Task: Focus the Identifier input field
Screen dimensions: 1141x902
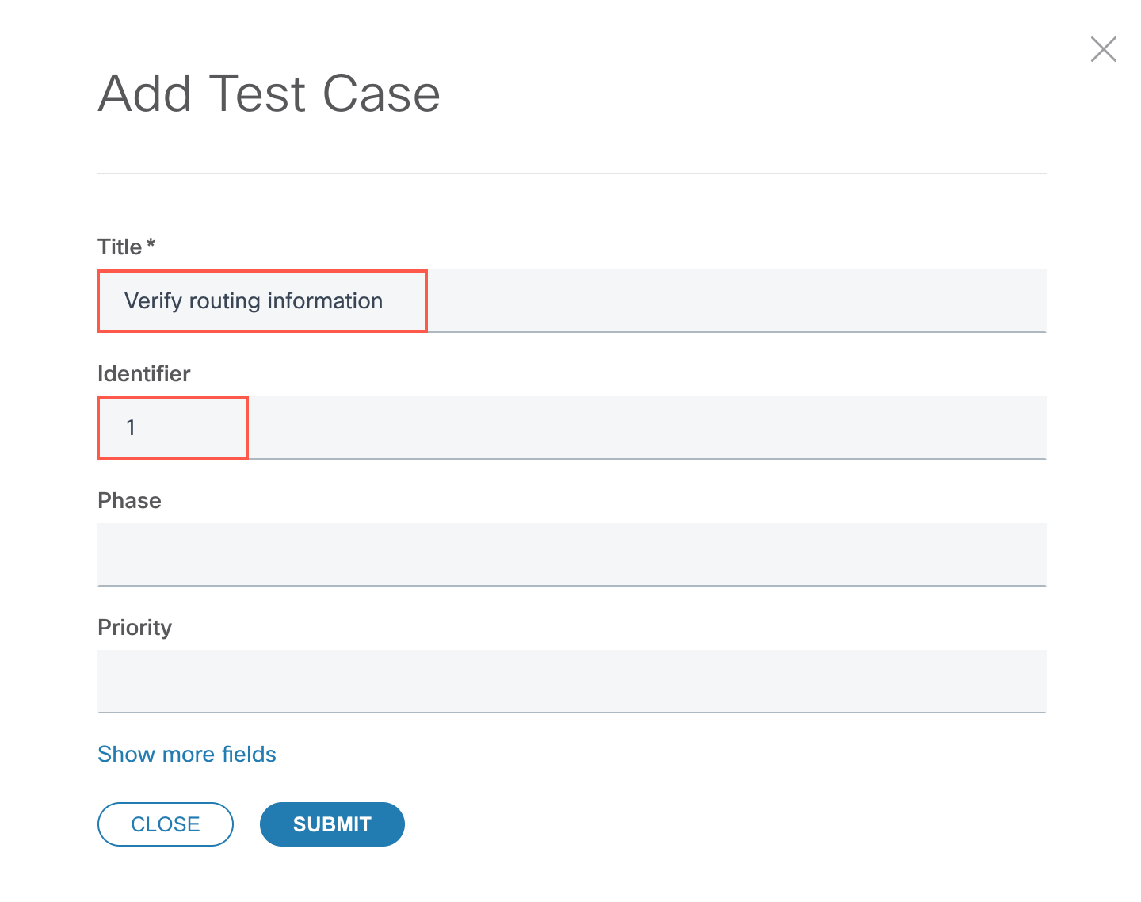Action: tap(571, 427)
